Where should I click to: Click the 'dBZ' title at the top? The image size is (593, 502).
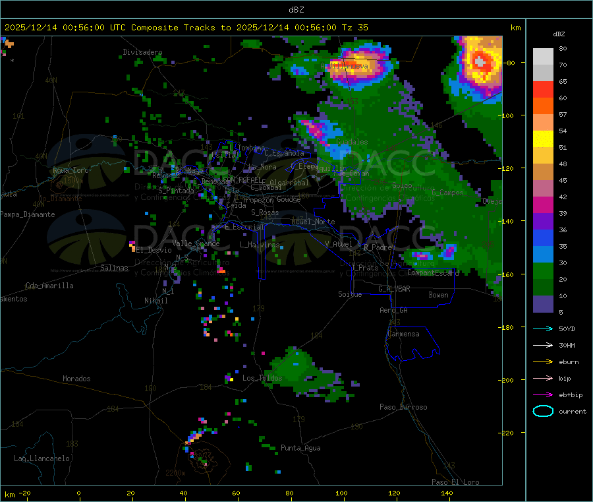(x=296, y=9)
